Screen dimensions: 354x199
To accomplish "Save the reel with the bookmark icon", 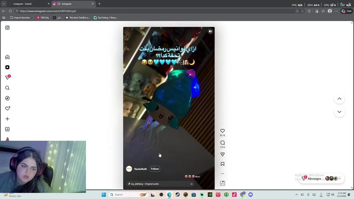I will coord(222,164).
